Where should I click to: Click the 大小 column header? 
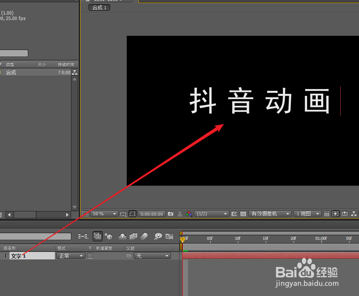coord(42,65)
